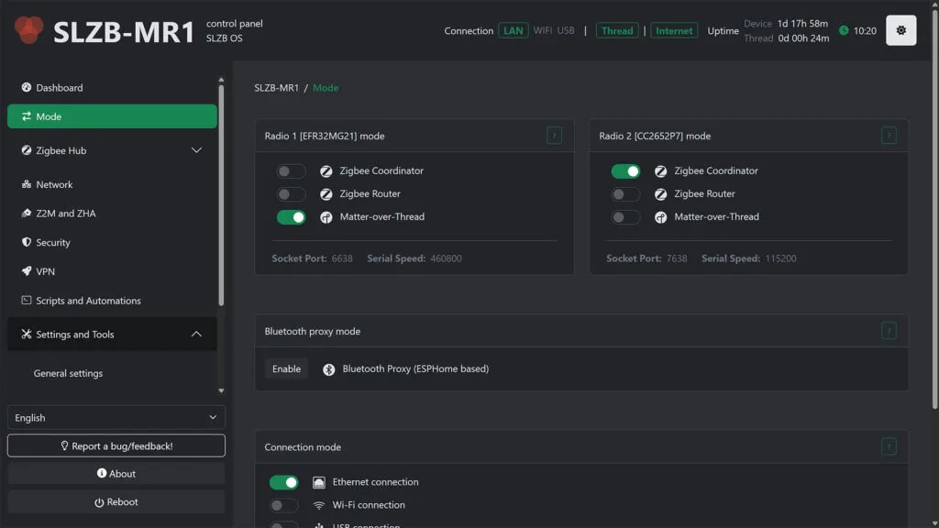
Task: Open help for Radio 2 mode panel
Action: (889, 136)
